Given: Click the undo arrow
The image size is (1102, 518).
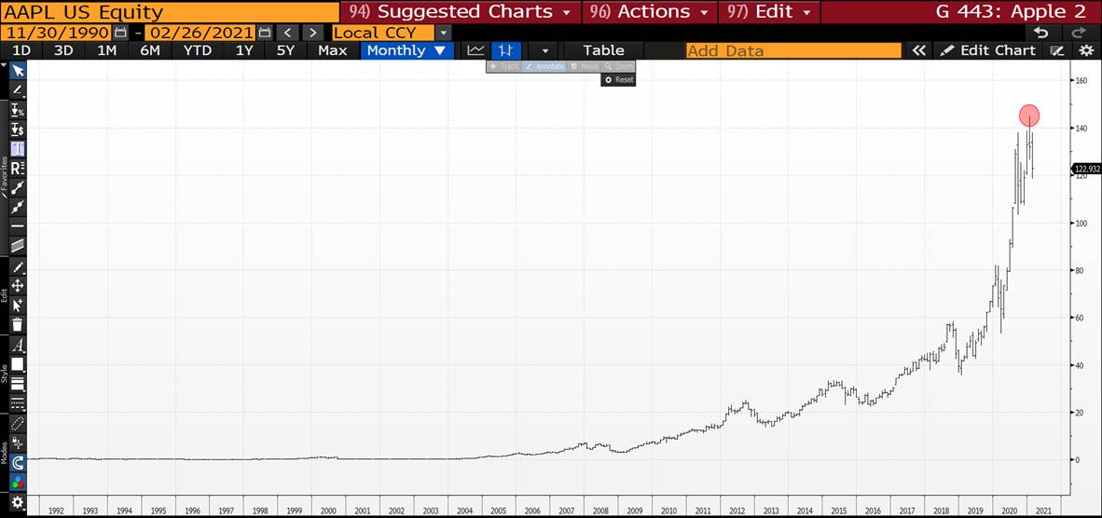Looking at the screenshot, I should pyautogui.click(x=1042, y=33).
